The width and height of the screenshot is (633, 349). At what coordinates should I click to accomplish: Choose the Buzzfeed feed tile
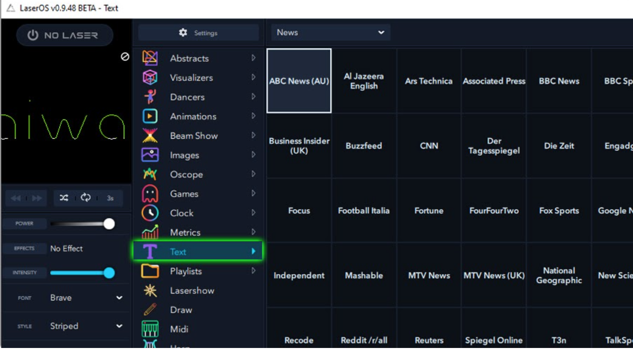point(364,146)
